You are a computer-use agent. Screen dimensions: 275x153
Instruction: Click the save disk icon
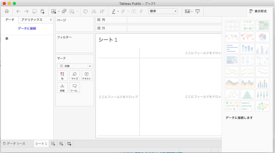pos(34,11)
